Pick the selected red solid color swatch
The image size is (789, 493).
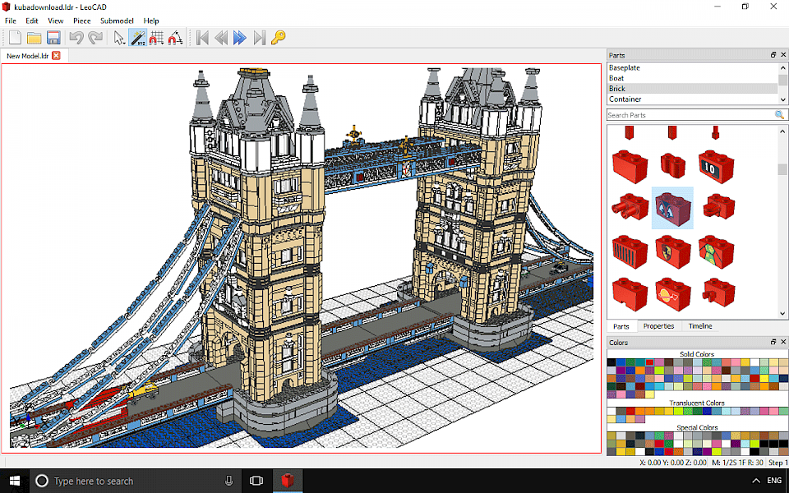click(649, 362)
